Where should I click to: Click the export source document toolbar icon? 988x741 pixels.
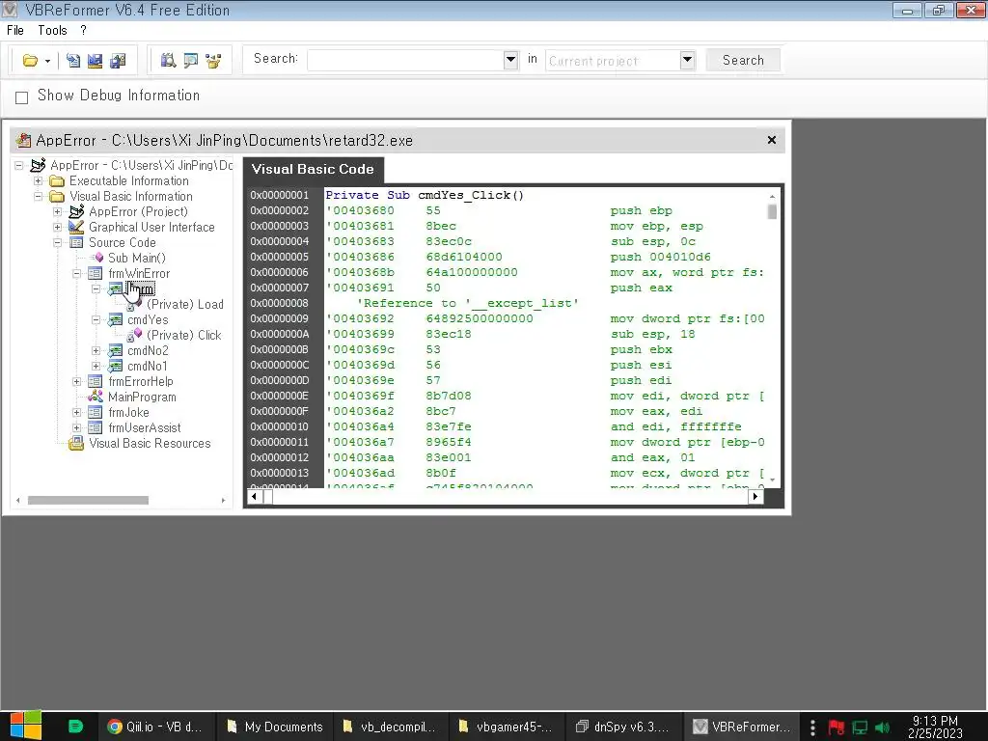click(73, 61)
